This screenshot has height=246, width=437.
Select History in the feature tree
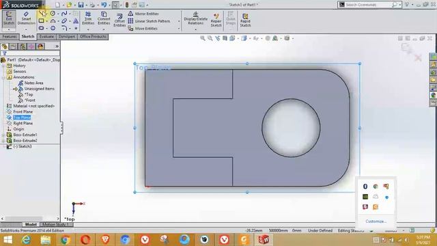19,66
